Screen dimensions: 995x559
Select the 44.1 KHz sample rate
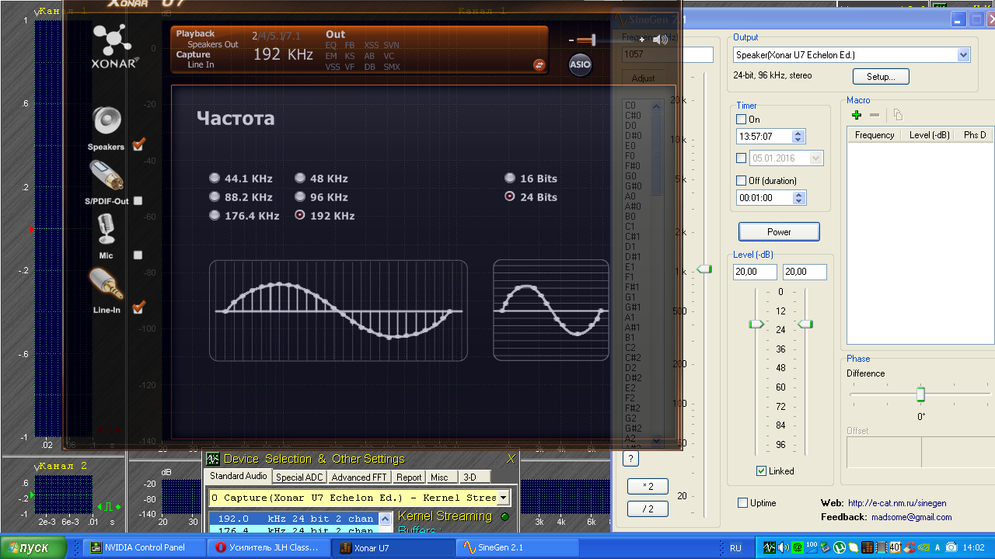tap(215, 178)
